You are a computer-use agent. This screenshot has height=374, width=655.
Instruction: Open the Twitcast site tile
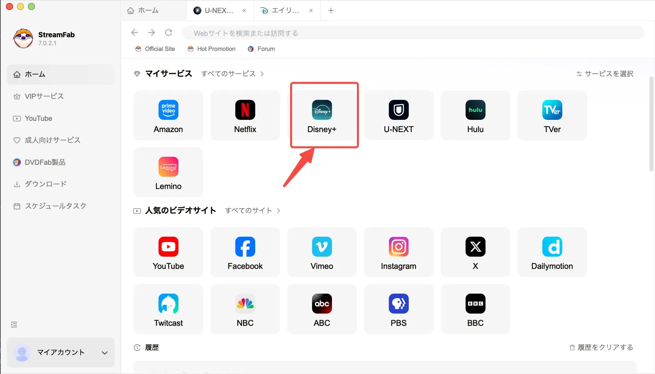tap(168, 309)
